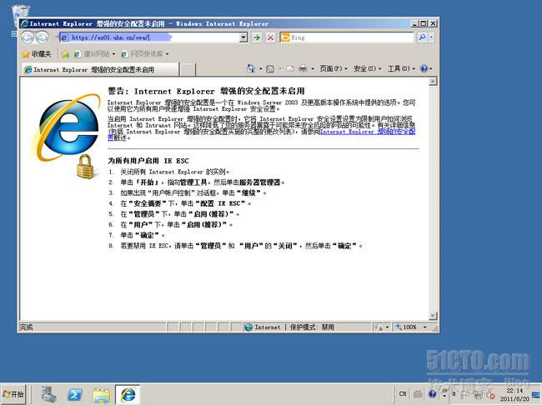This screenshot has width=542, height=406.
Task: Click the 完成 status text
Action: click(x=26, y=327)
